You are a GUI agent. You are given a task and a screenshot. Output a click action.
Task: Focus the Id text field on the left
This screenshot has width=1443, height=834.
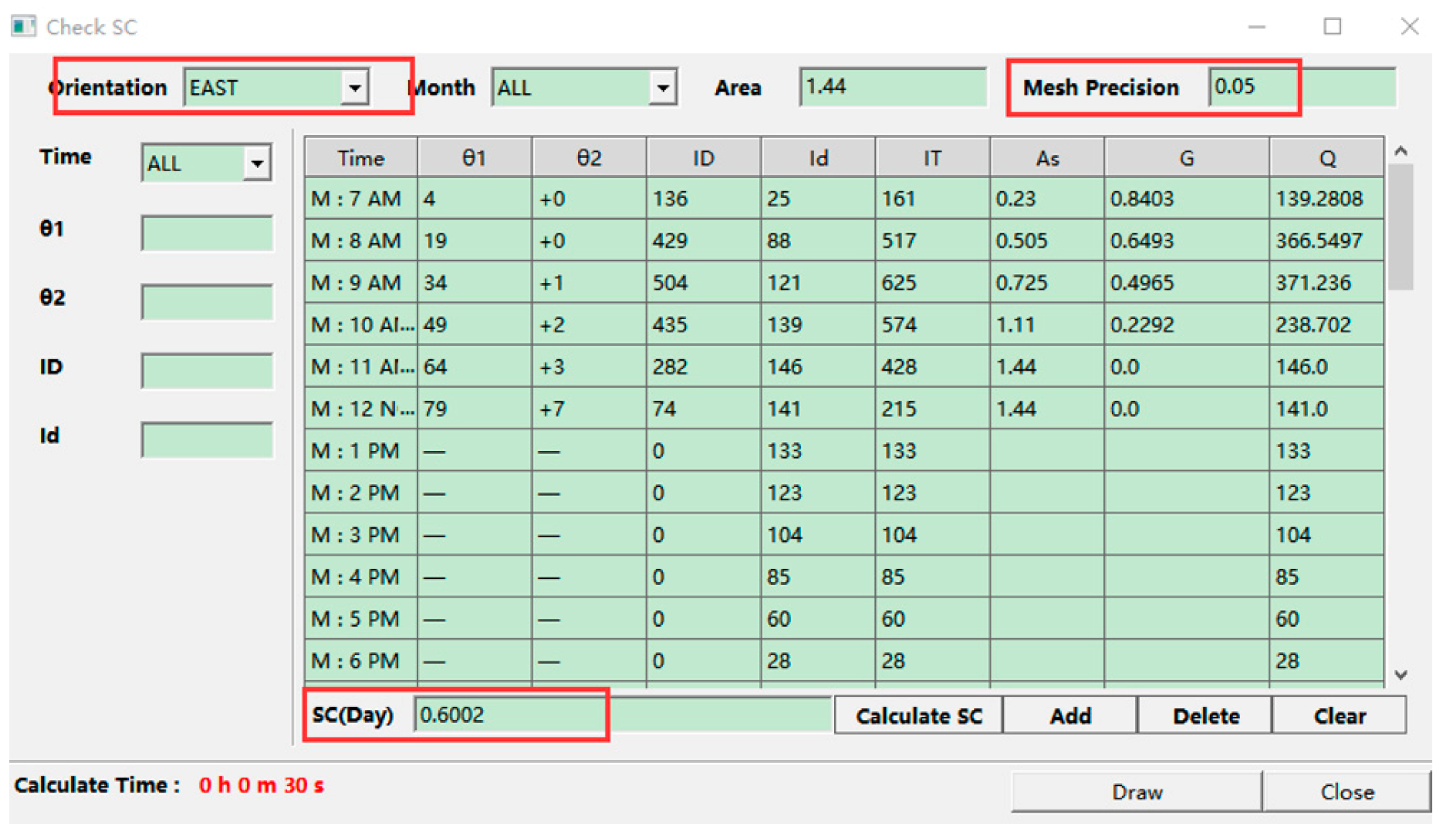[x=207, y=439]
